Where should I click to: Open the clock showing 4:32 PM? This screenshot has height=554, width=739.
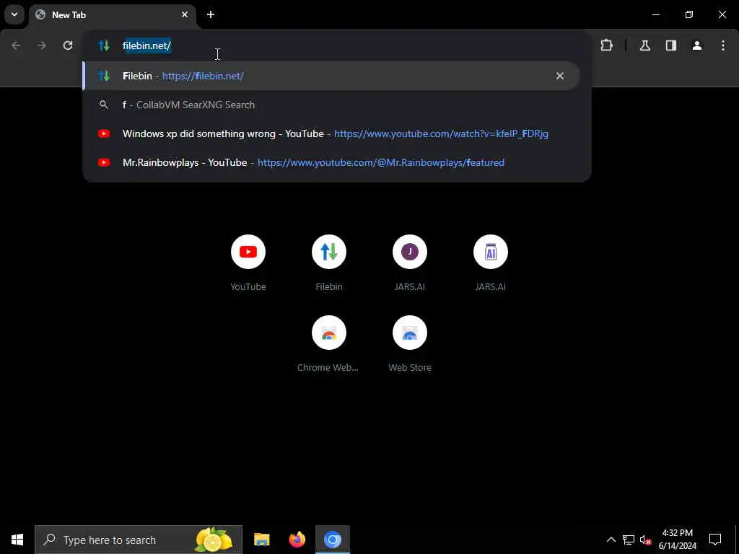pyautogui.click(x=677, y=540)
